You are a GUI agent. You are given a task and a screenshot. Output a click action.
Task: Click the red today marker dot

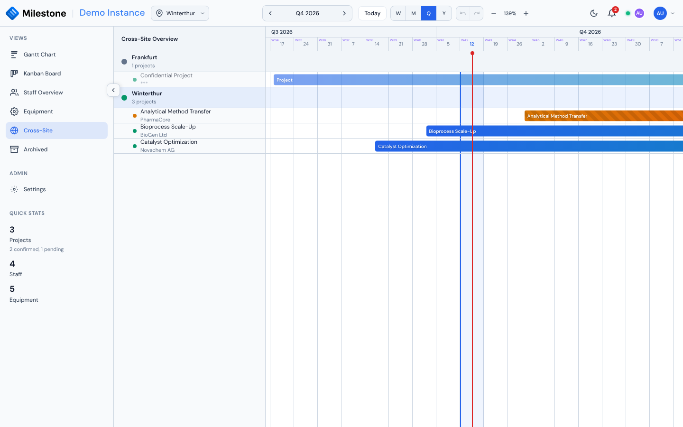point(472,53)
